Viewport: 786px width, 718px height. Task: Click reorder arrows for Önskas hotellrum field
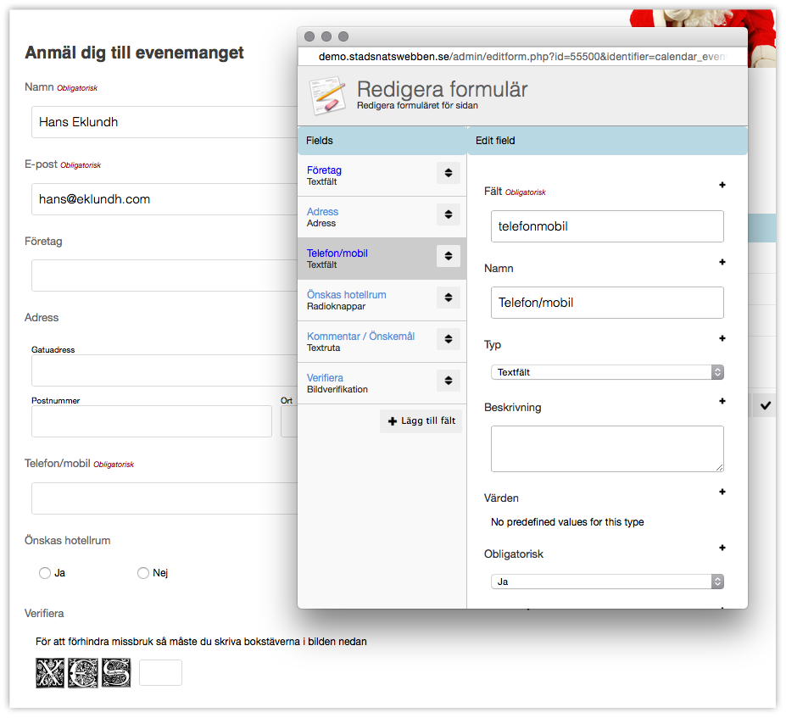pyautogui.click(x=449, y=298)
